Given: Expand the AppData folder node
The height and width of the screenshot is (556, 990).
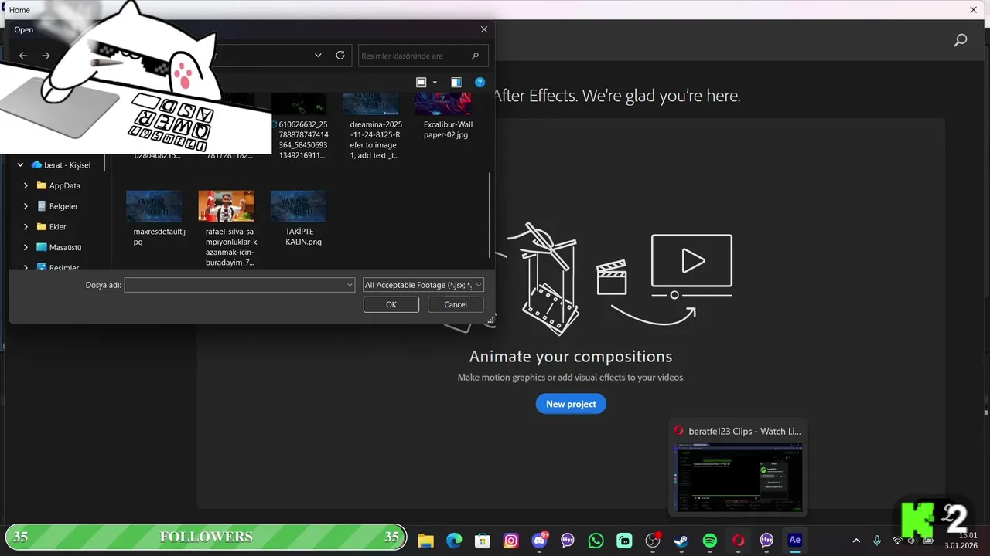Looking at the screenshot, I should pyautogui.click(x=26, y=186).
